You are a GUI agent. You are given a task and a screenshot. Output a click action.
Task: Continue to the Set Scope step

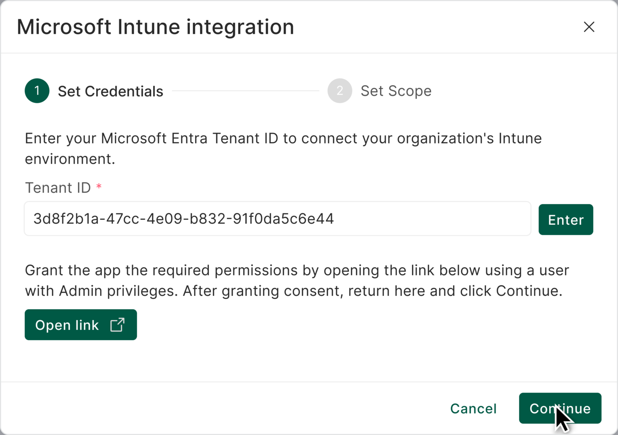click(560, 408)
